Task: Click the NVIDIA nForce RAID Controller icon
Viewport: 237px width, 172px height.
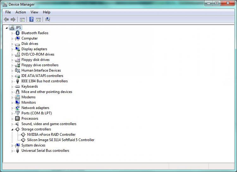Action: tap(23, 135)
